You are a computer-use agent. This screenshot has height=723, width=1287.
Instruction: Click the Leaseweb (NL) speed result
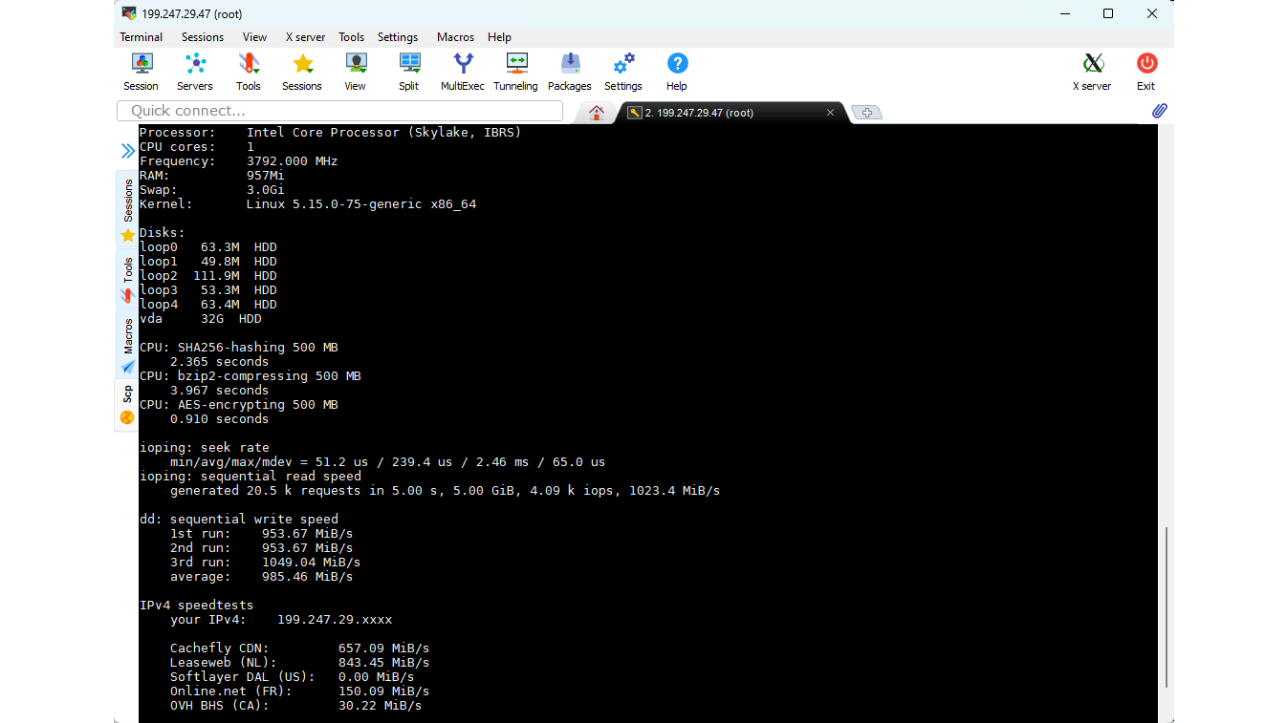point(300,663)
